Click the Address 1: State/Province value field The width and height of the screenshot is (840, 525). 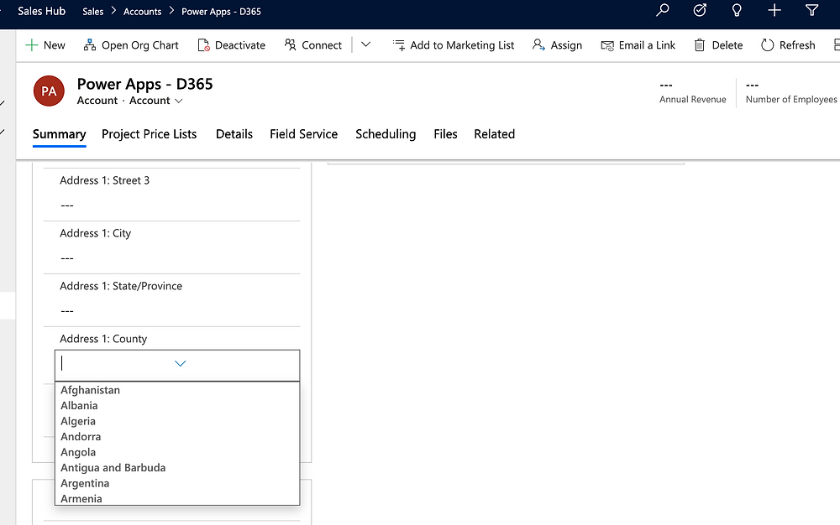[x=176, y=311]
